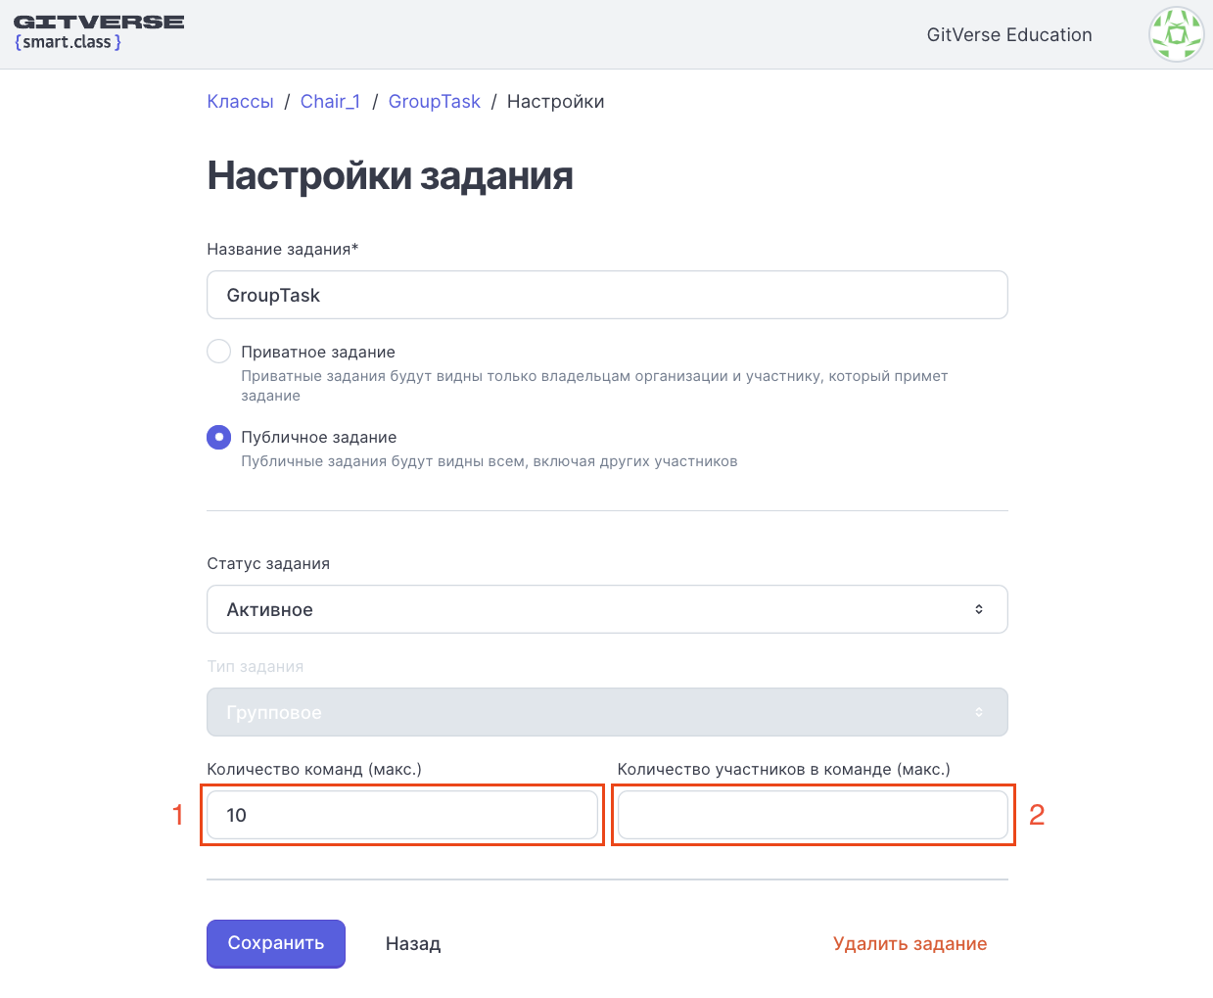Click the GitVerse Education account name
This screenshot has height=998, width=1213.
(1009, 35)
